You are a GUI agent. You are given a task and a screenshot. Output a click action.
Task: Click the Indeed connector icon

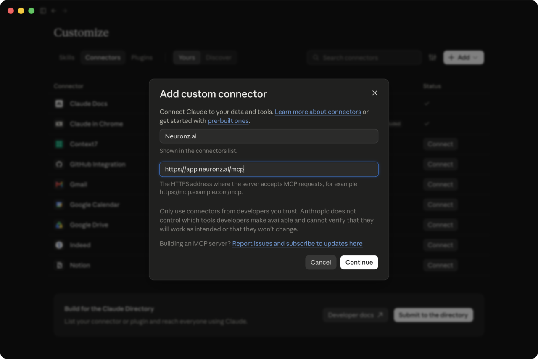(59, 245)
